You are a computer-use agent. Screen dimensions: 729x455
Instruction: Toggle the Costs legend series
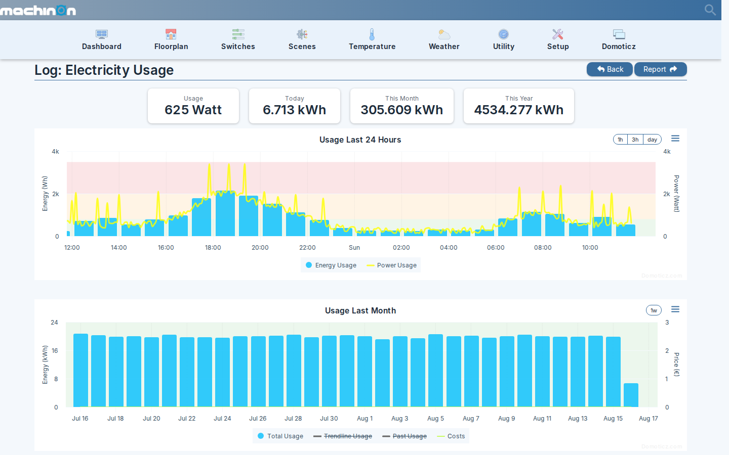(x=451, y=436)
